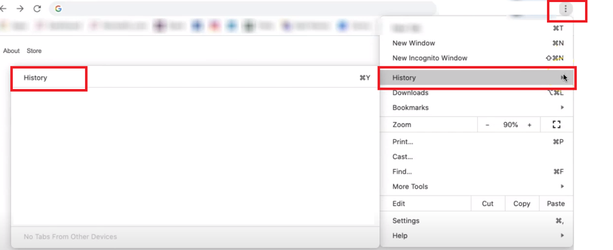Click the Copy button in Edit row
This screenshot has width=613, height=250.
pyautogui.click(x=521, y=204)
